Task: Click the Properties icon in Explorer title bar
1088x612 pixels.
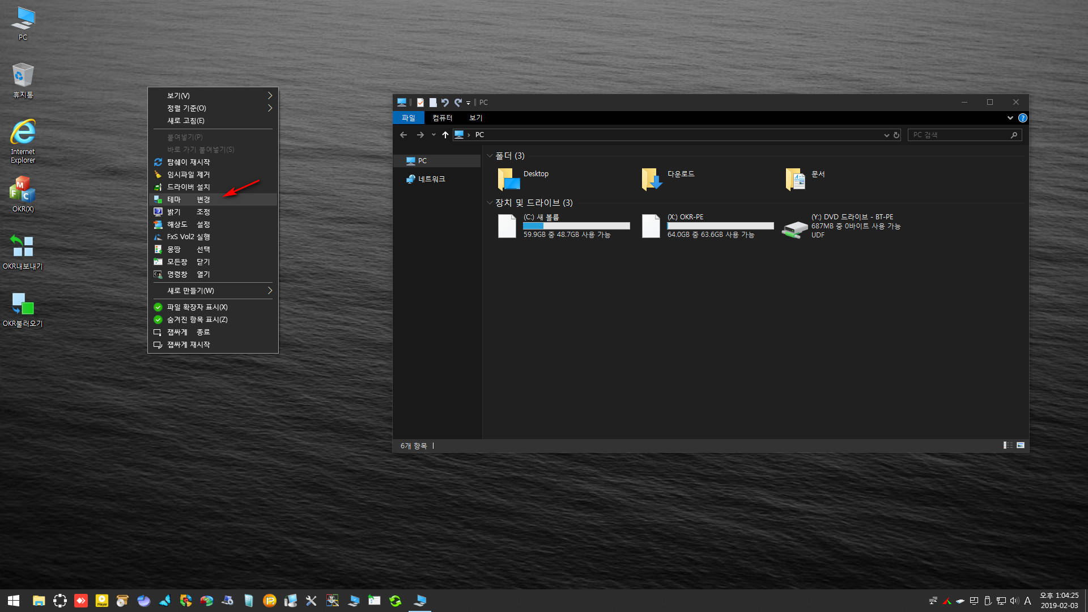Action: pyautogui.click(x=420, y=103)
